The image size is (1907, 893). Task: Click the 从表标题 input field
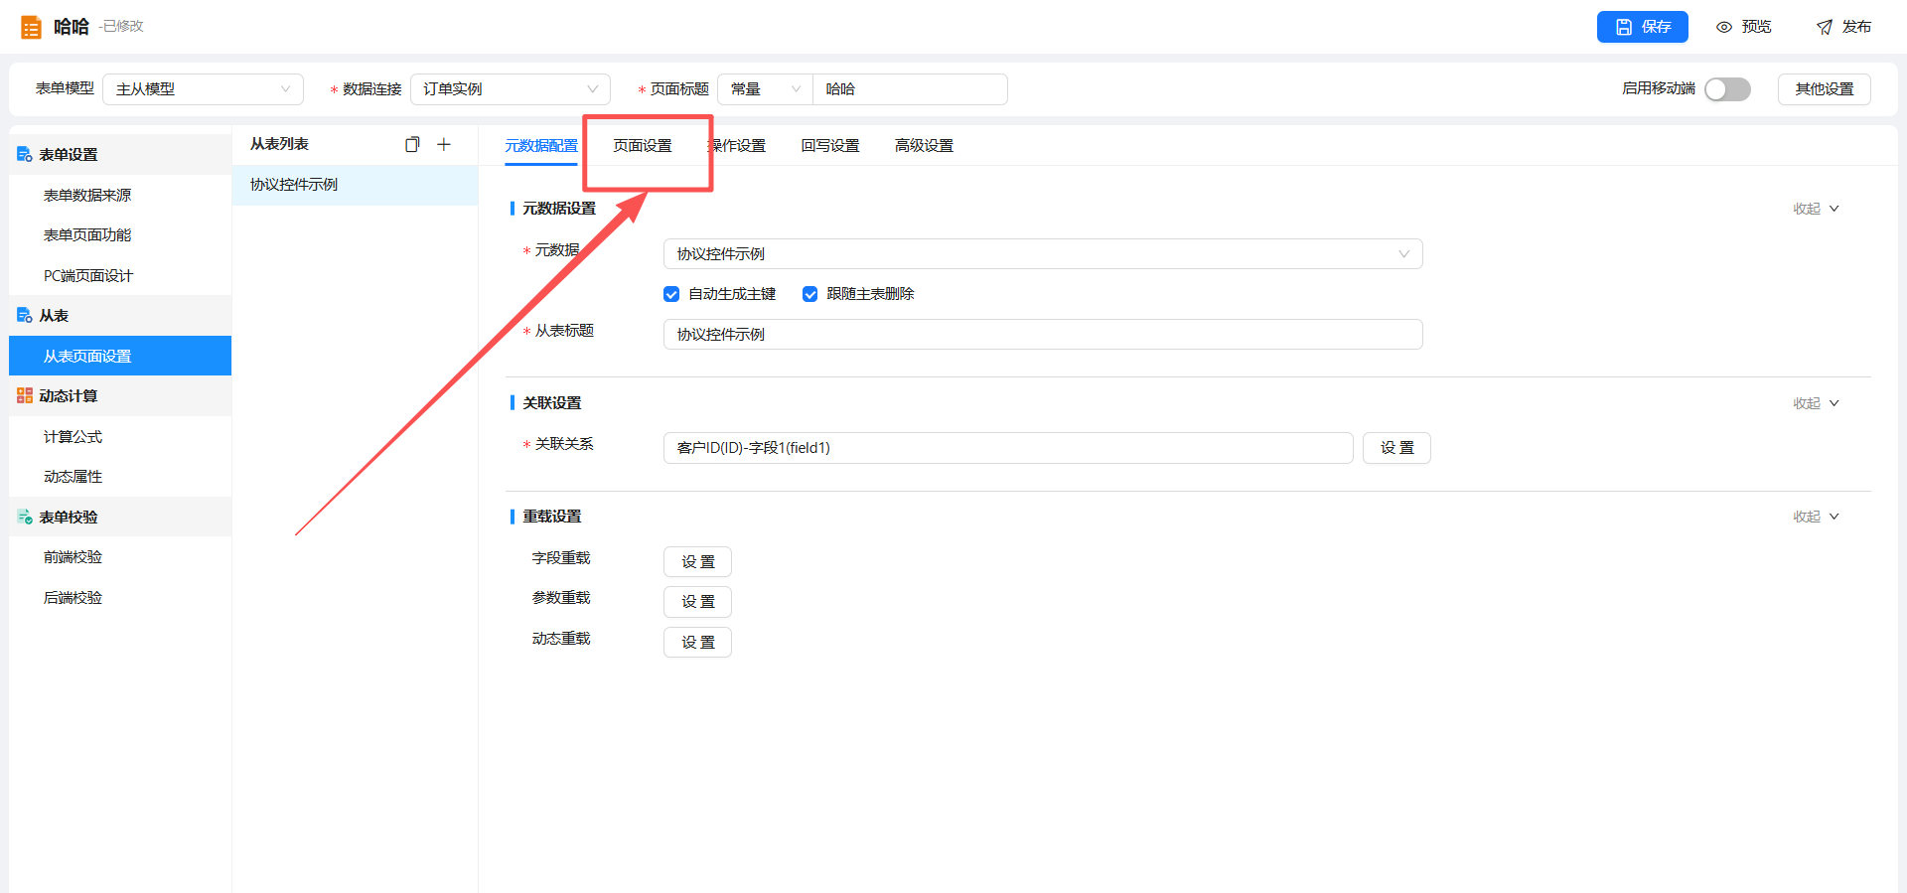(1043, 335)
